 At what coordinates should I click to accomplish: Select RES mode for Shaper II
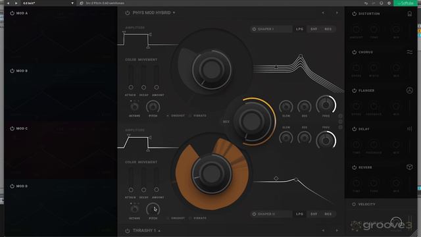pos(328,214)
